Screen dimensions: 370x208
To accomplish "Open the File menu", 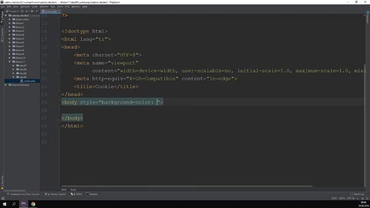I will click(x=2, y=6).
